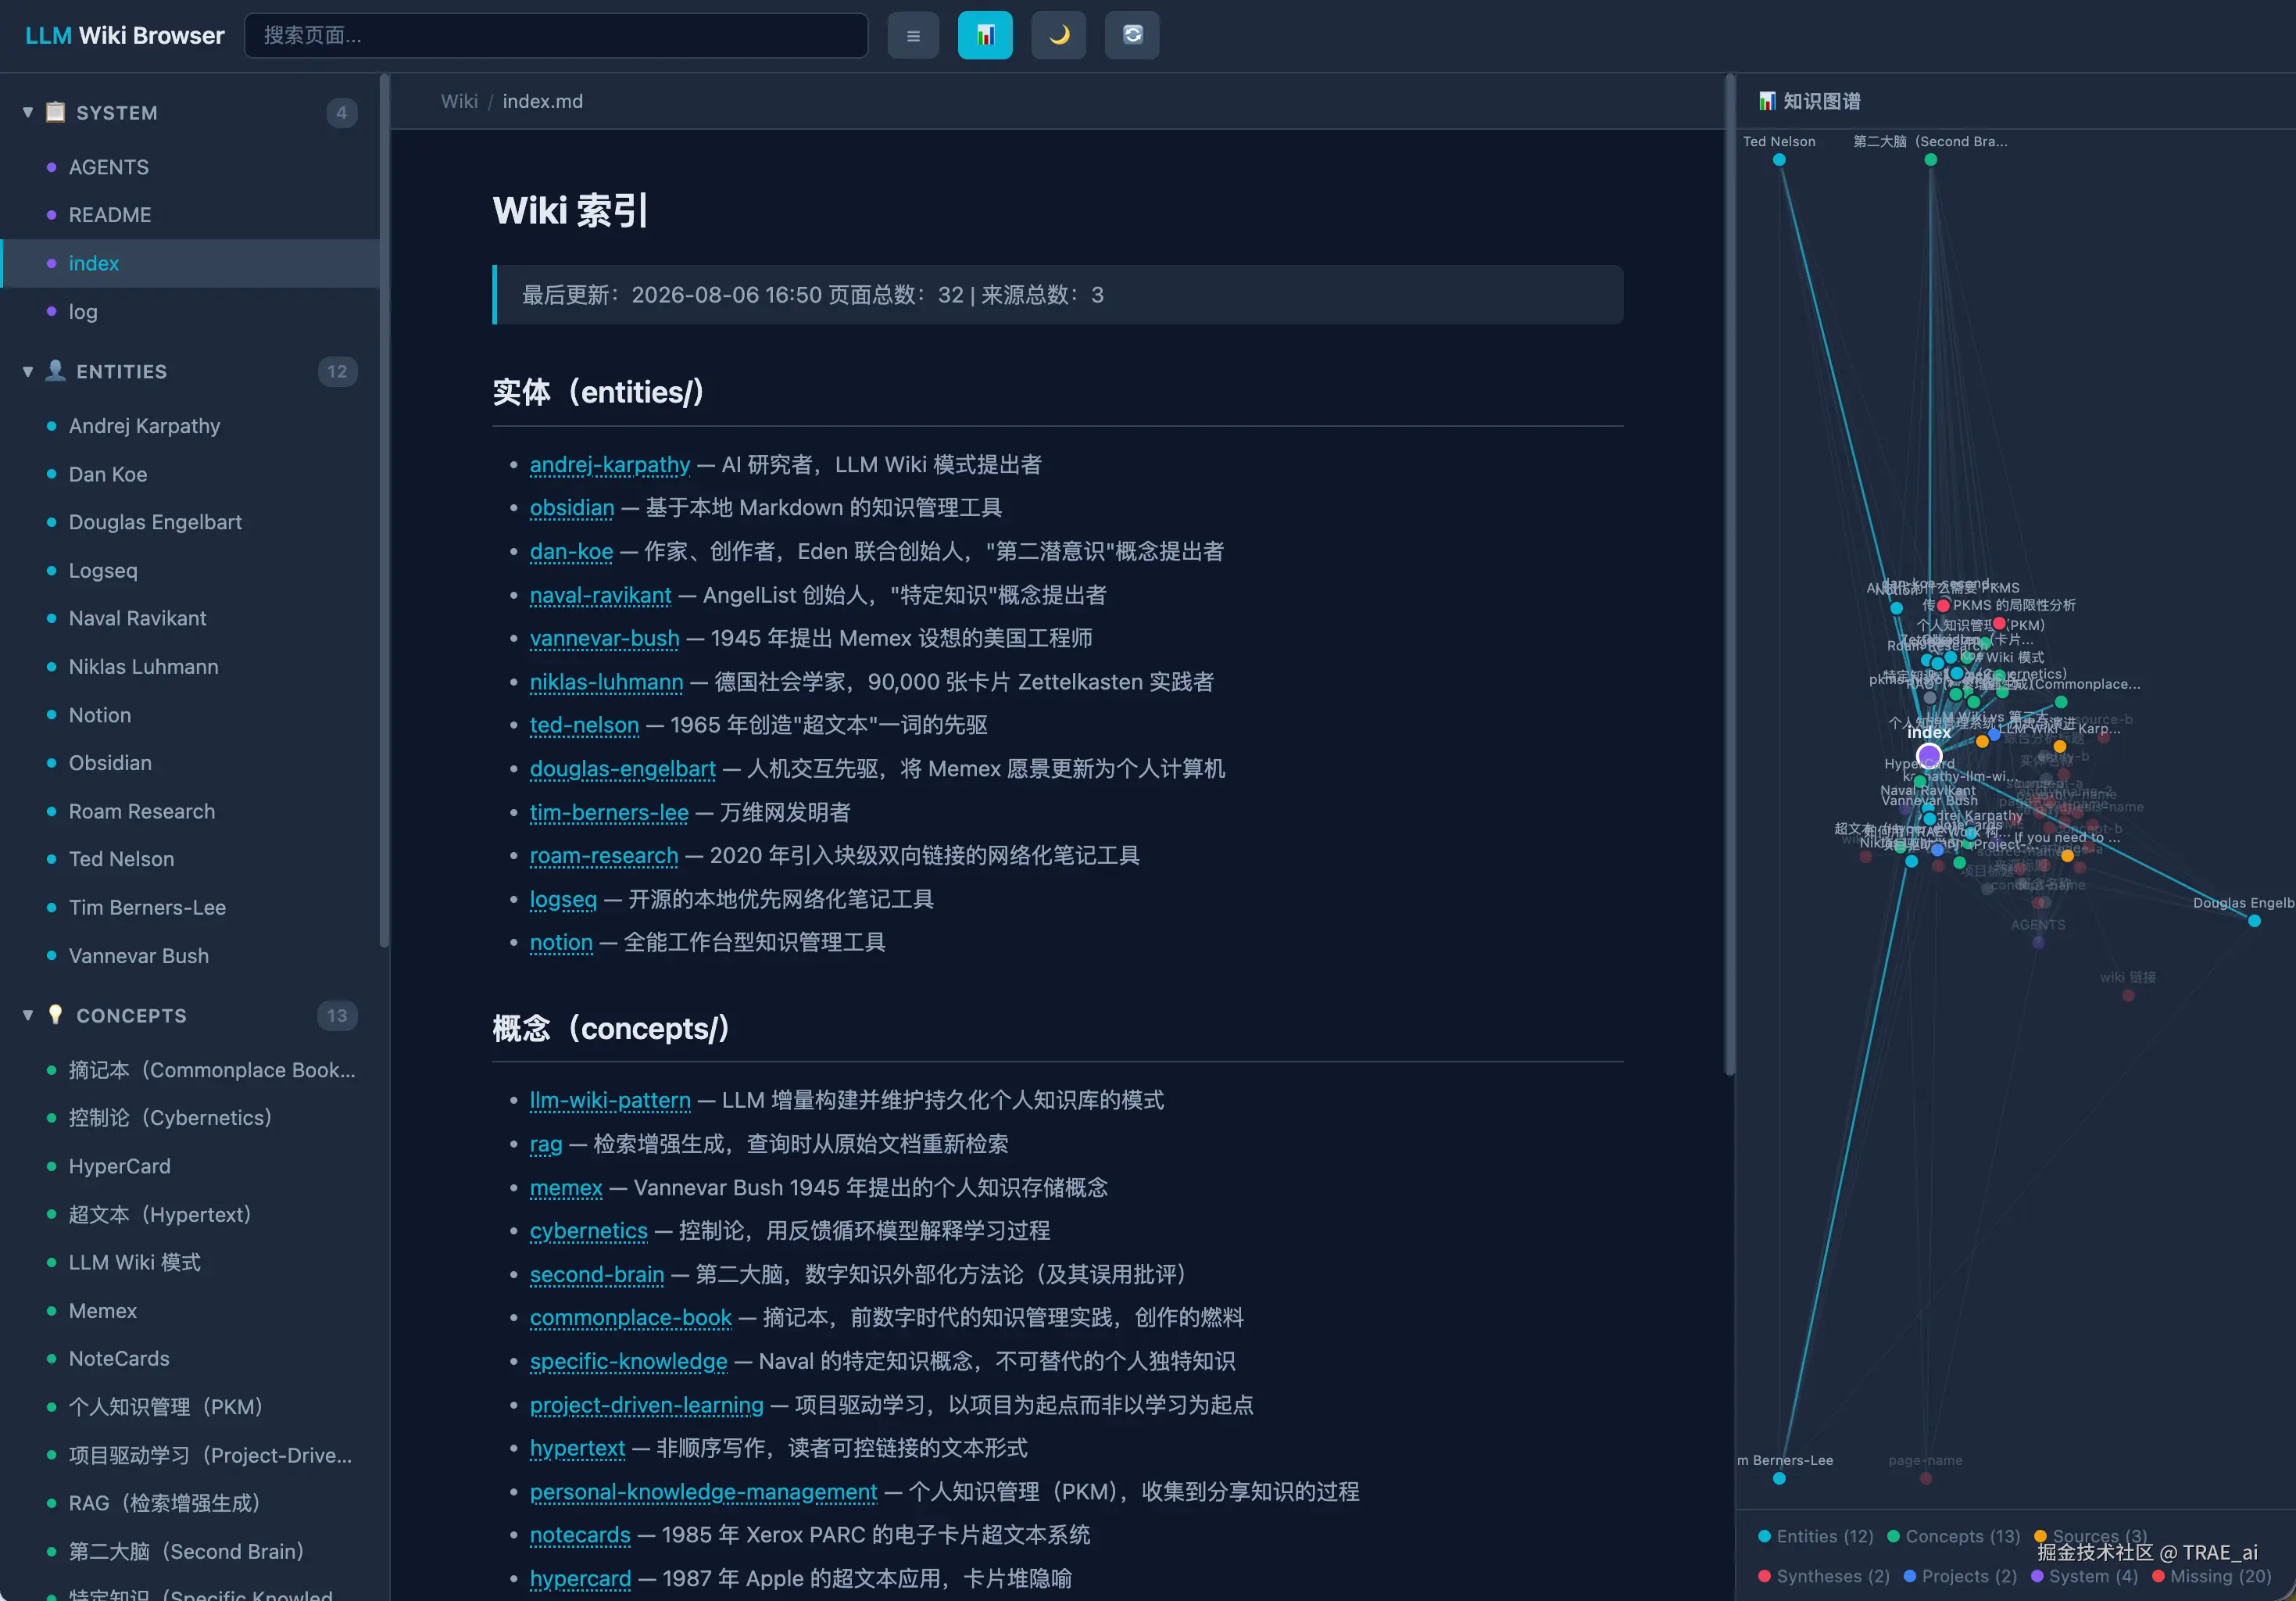Follow the project-driven-learning link

(x=647, y=1405)
